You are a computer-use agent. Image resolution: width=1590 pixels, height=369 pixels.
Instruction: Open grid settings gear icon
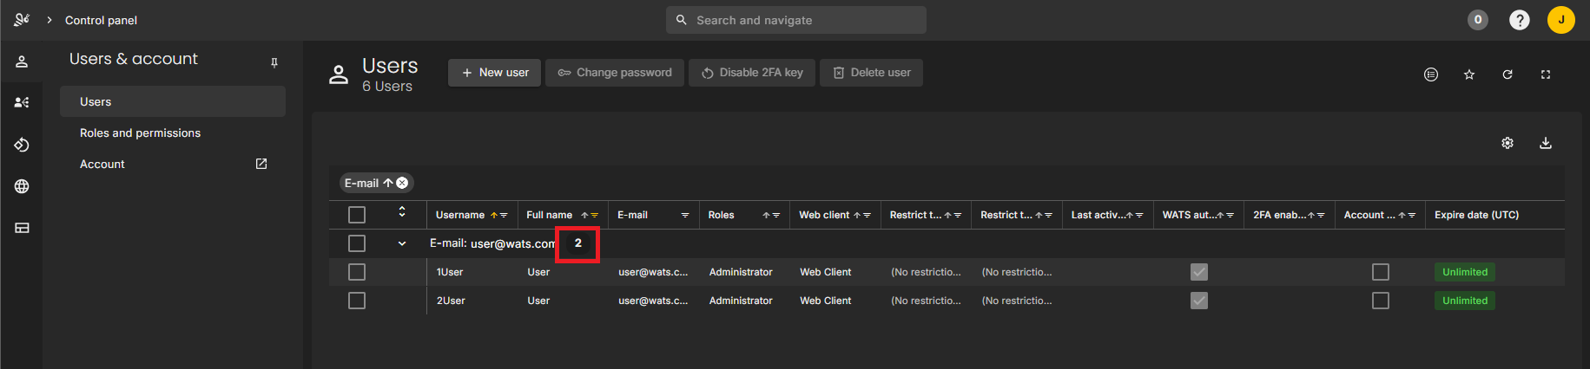point(1508,143)
